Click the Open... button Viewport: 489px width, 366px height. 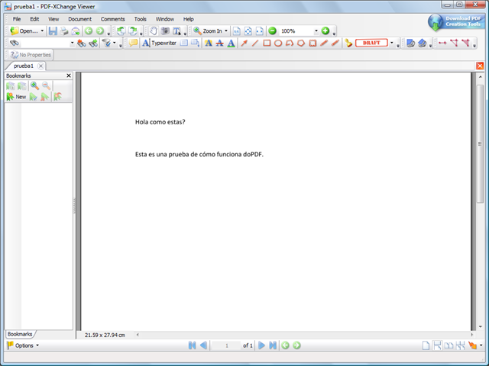[24, 30]
